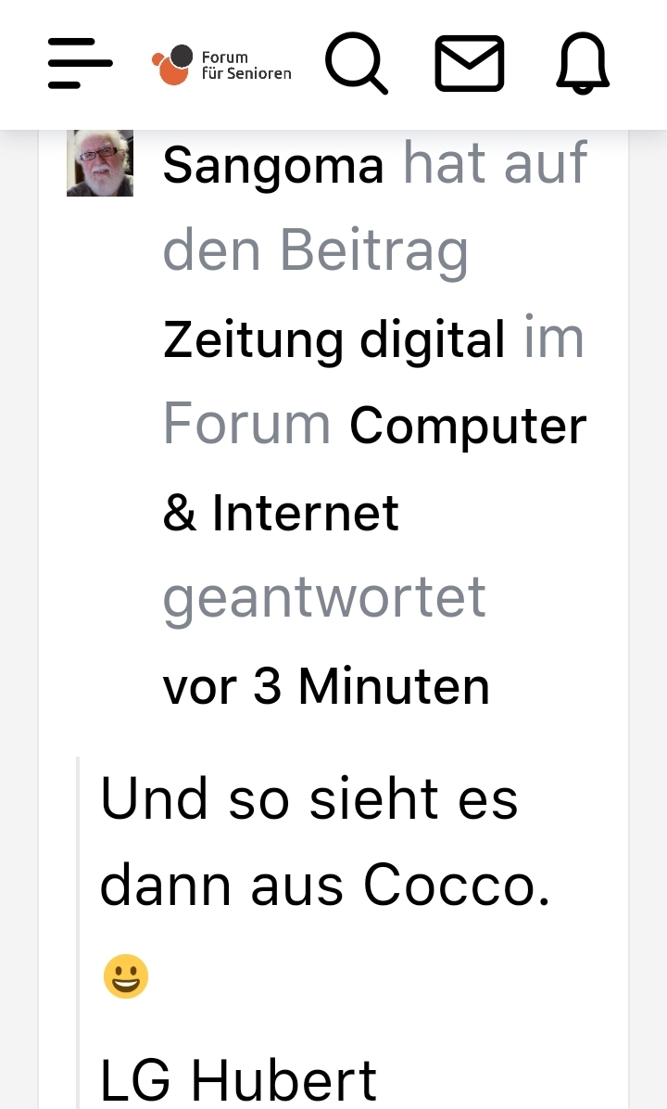Screen dimensions: 667x1109
Task: Open the search magnifier
Action: (356, 64)
